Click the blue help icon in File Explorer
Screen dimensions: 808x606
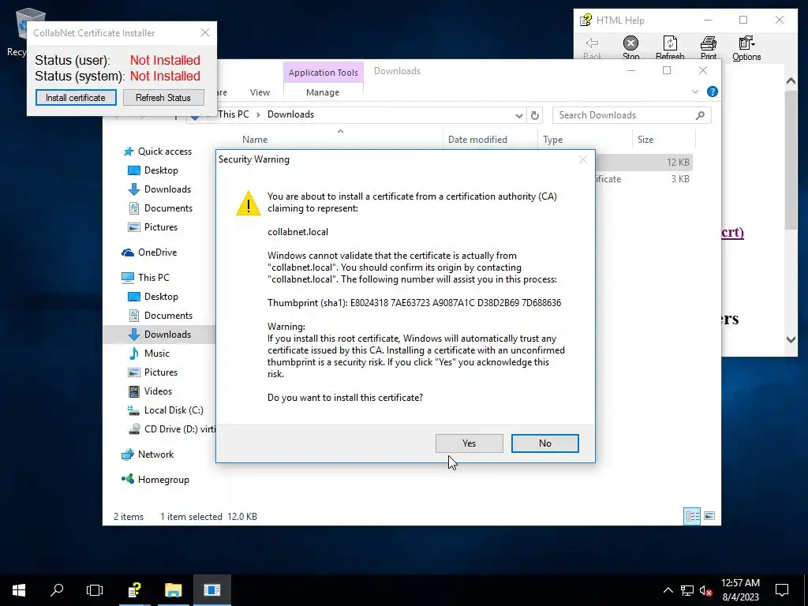point(713,92)
